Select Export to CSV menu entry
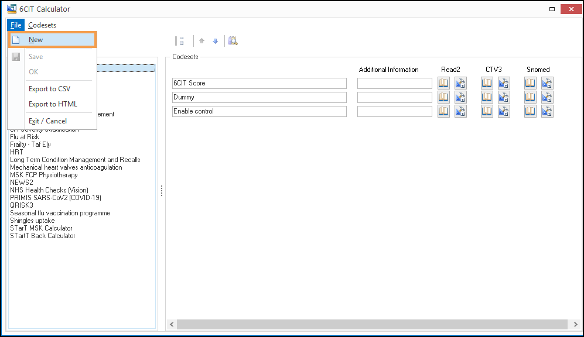The image size is (584, 337). point(49,89)
